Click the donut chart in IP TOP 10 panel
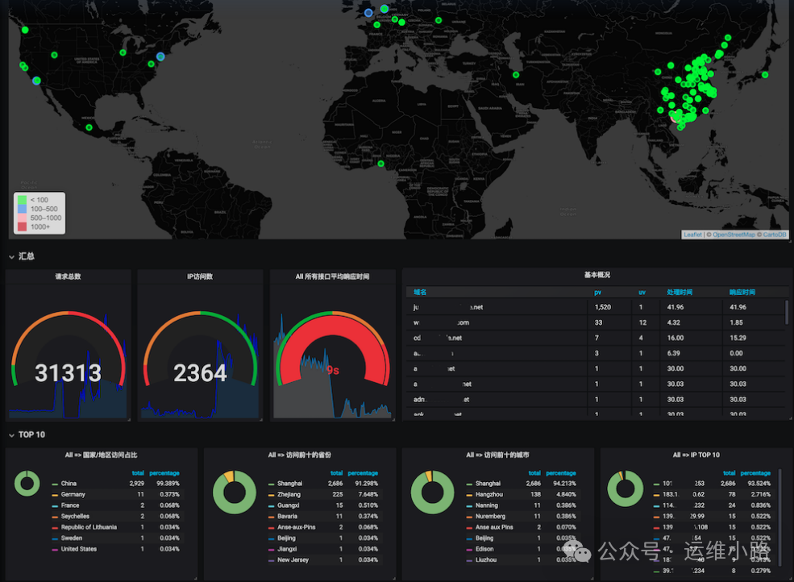The height and width of the screenshot is (582, 794). click(626, 488)
